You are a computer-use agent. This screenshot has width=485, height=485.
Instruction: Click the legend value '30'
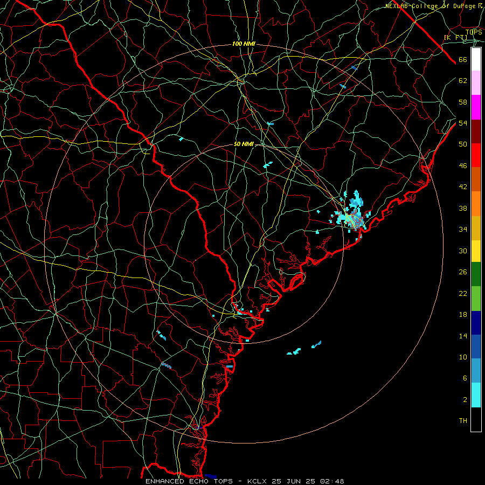(463, 251)
